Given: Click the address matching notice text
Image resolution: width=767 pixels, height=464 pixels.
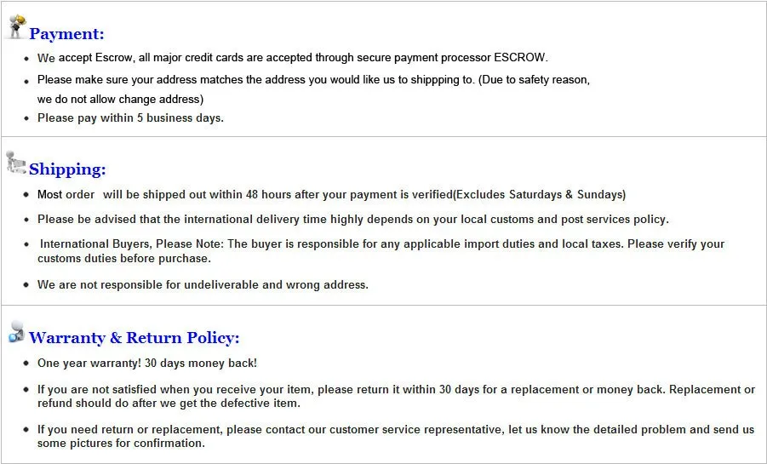Looking at the screenshot, I should tap(313, 80).
